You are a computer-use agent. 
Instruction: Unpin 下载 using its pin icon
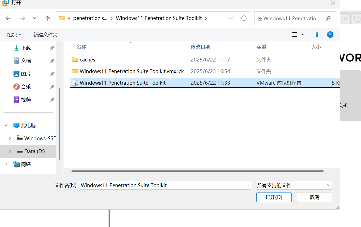52,48
